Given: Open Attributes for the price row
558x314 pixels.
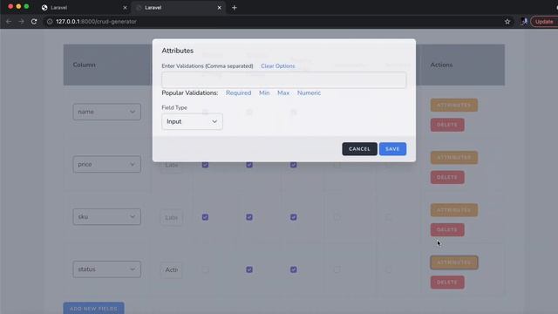Looking at the screenshot, I should click(453, 158).
